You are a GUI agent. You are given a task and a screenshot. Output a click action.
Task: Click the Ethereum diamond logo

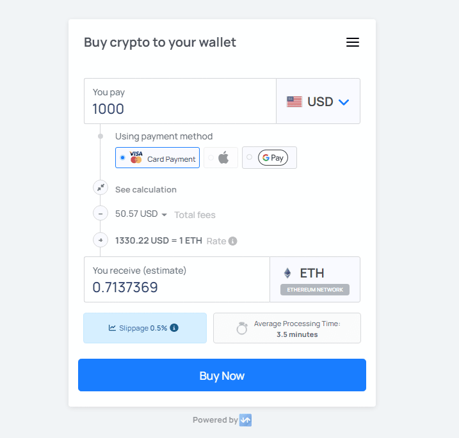[x=287, y=273]
